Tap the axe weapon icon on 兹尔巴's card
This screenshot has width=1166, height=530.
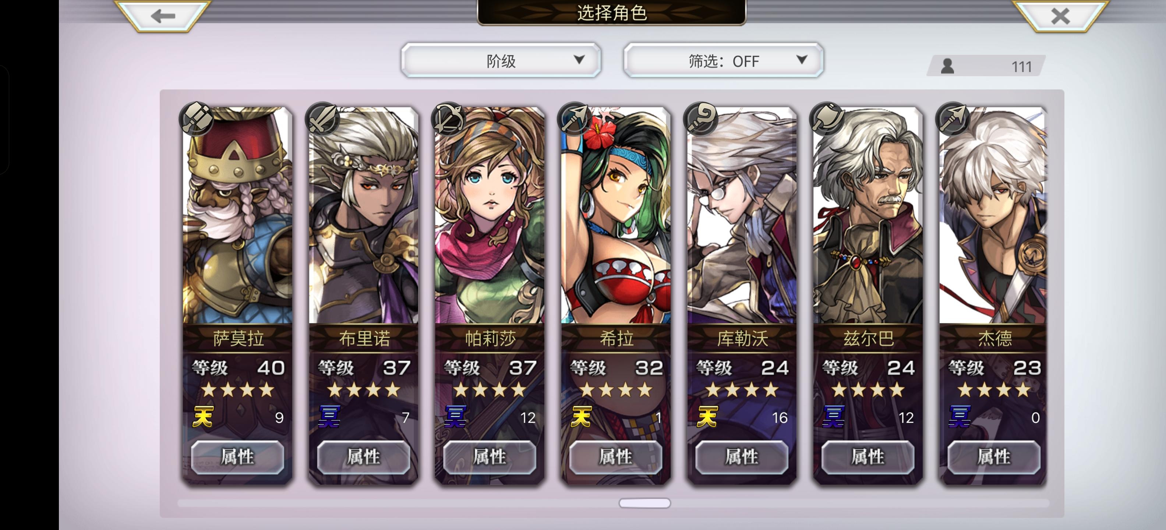[x=827, y=119]
